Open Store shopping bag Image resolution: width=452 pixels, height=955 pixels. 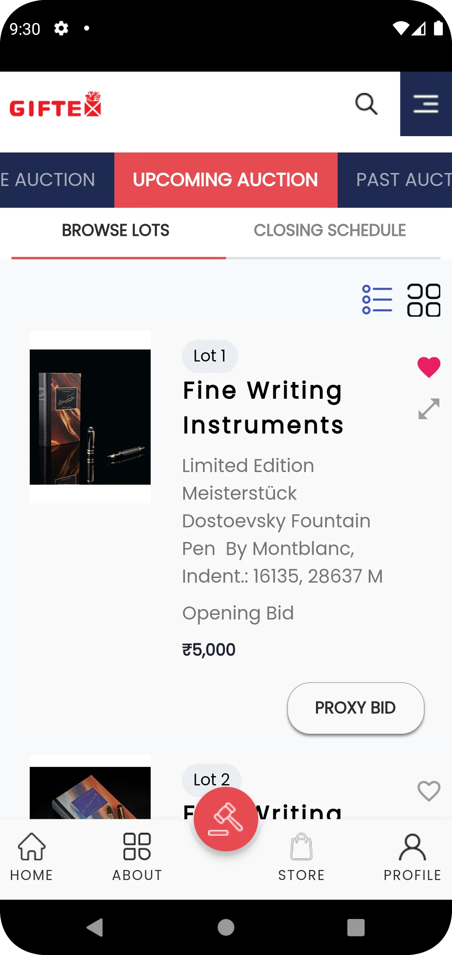301,857
